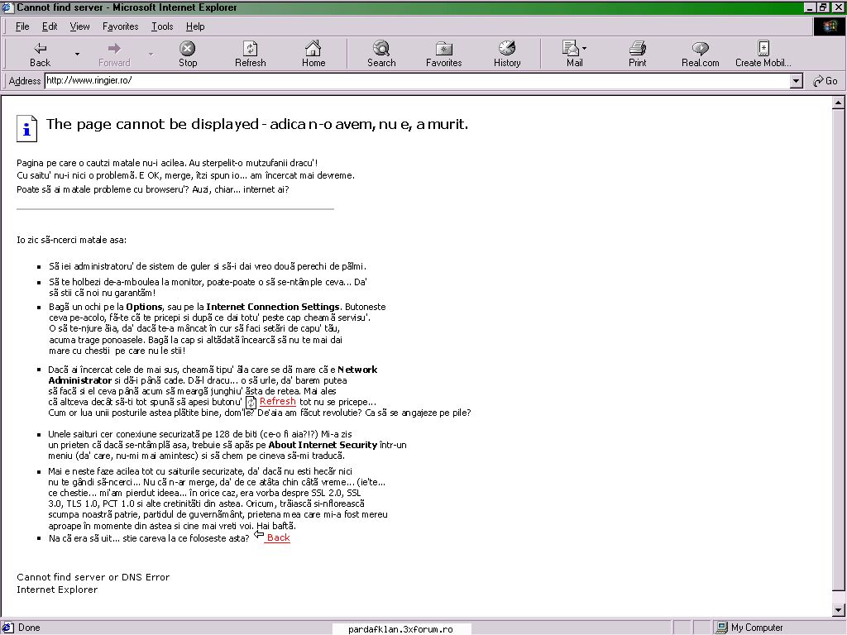Click the 'Internet Explorer' footer text in page
Screen dimensions: 847x635
point(57,590)
